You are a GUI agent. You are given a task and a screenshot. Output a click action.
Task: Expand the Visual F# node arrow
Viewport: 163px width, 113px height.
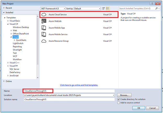[8, 66]
